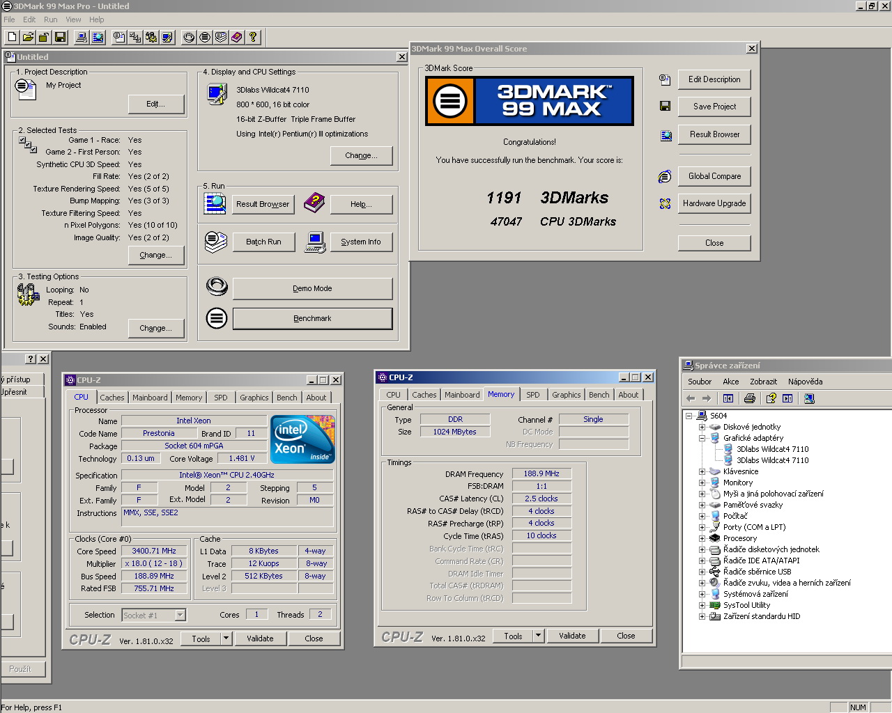Switch to Mainboard tab in left CPU-Z
892x713 pixels.
click(x=150, y=398)
